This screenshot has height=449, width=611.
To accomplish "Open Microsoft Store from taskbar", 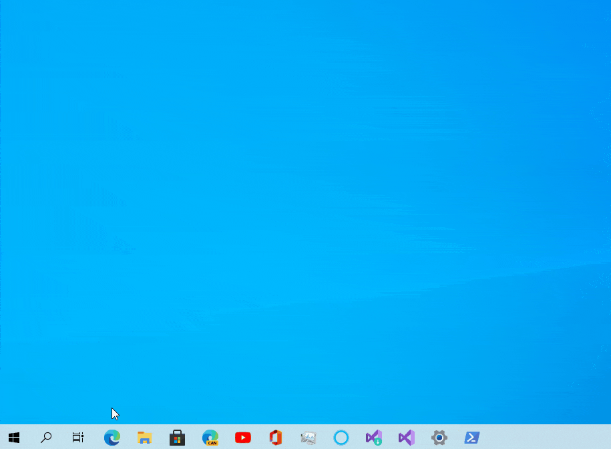I will click(178, 438).
